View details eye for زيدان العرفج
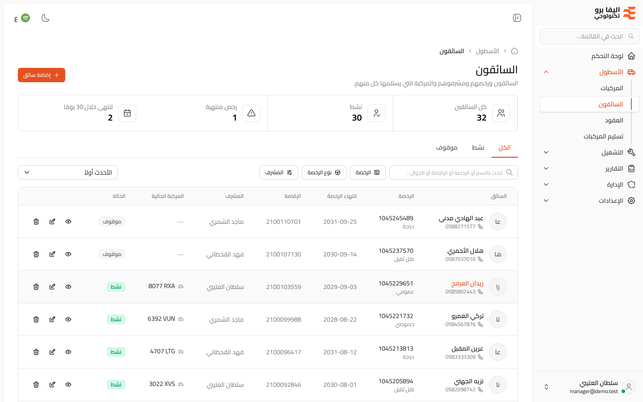This screenshot has width=643, height=402. 68,287
